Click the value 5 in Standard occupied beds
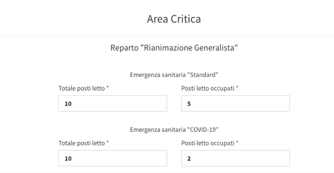This screenshot has height=173, width=334. 189,104
